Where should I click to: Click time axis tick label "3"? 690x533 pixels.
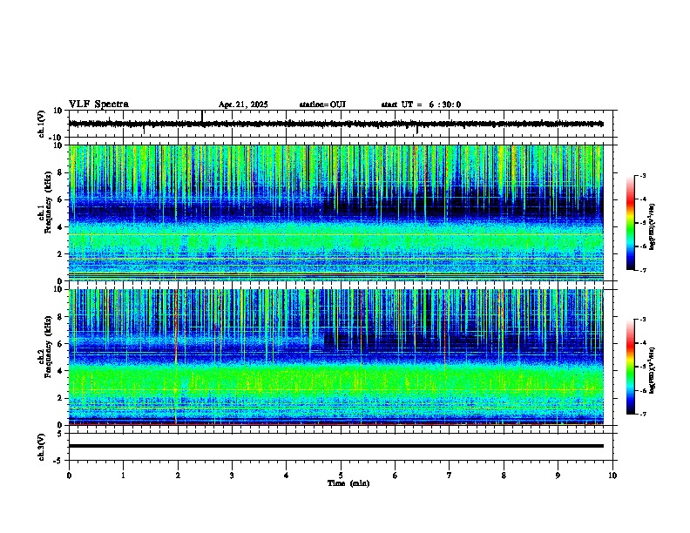click(x=232, y=476)
